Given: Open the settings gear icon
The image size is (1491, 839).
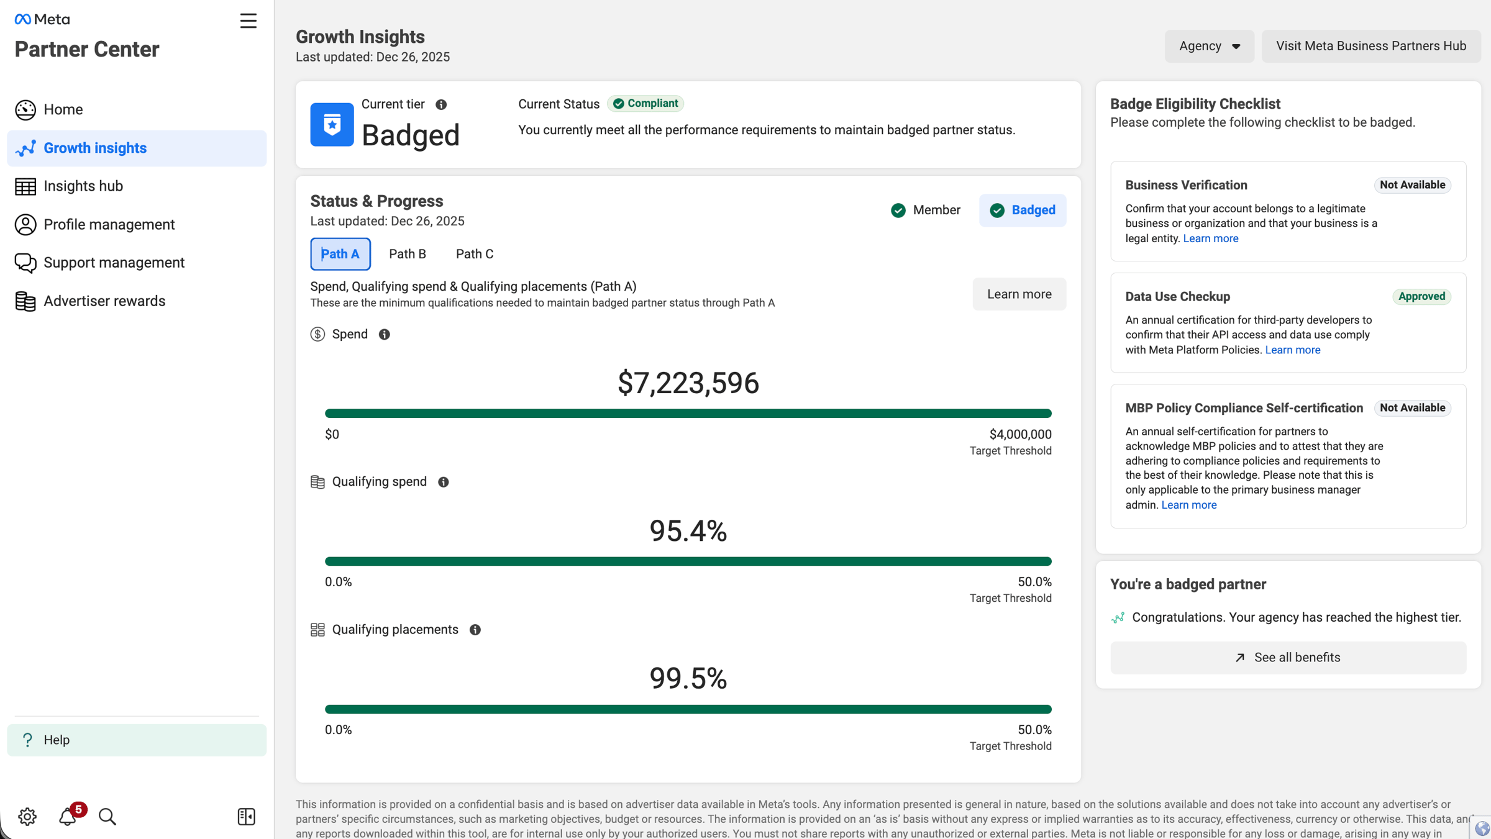Looking at the screenshot, I should [27, 816].
